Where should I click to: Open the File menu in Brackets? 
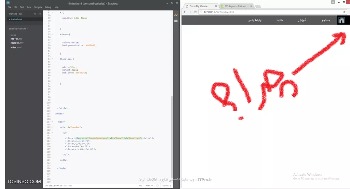click(9, 7)
